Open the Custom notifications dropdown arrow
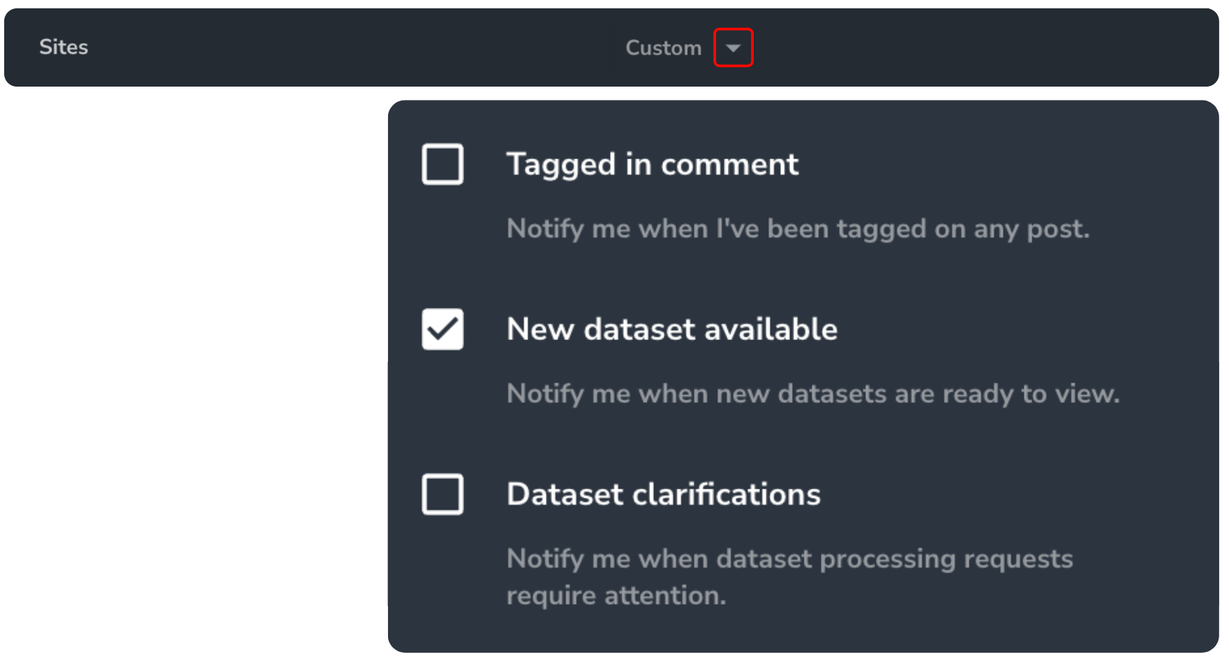This screenshot has width=1229, height=664. 733,47
